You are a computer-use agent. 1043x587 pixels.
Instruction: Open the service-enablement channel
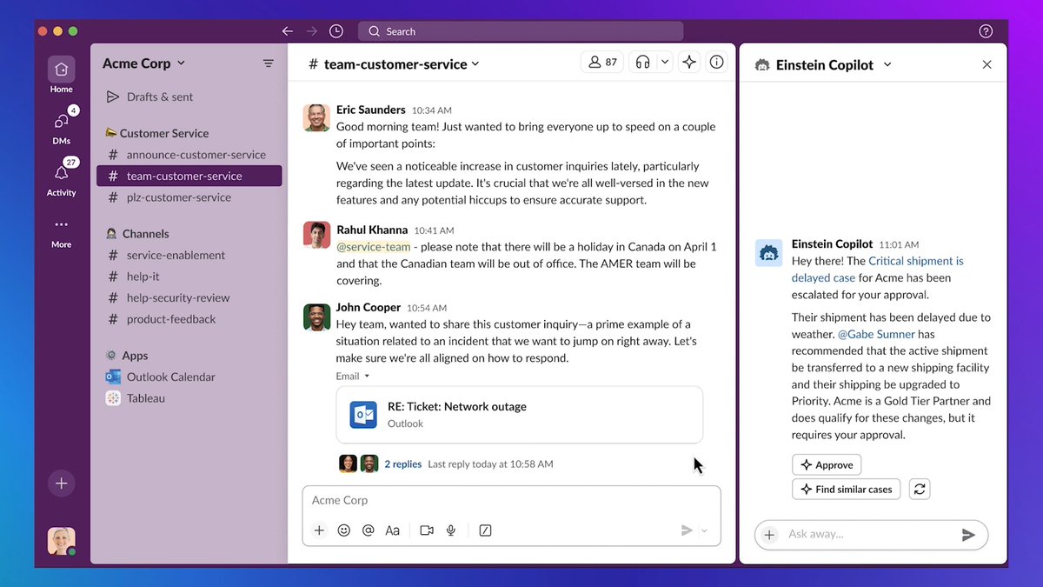coord(189,255)
